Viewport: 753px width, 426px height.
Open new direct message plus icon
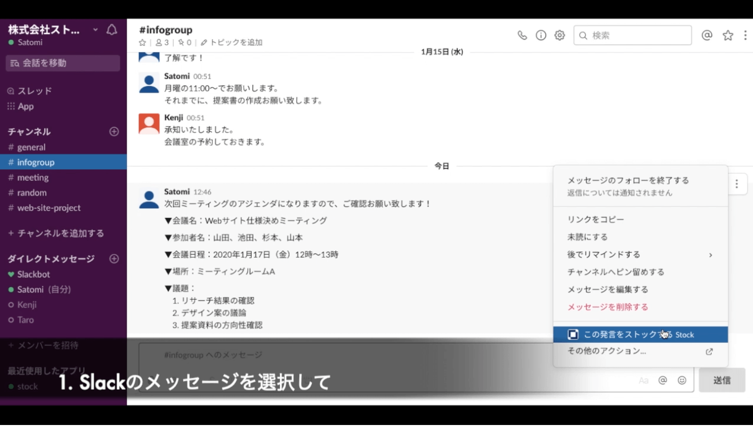click(114, 259)
